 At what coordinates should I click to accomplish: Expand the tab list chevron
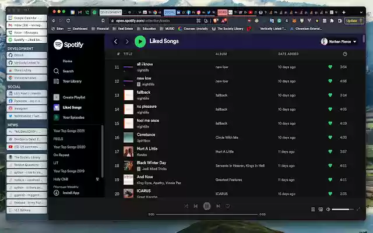point(361,12)
